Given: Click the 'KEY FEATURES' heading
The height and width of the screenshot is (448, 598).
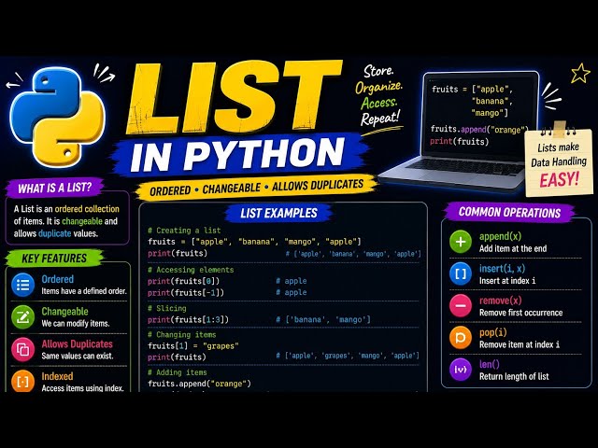Looking at the screenshot, I should [54, 259].
